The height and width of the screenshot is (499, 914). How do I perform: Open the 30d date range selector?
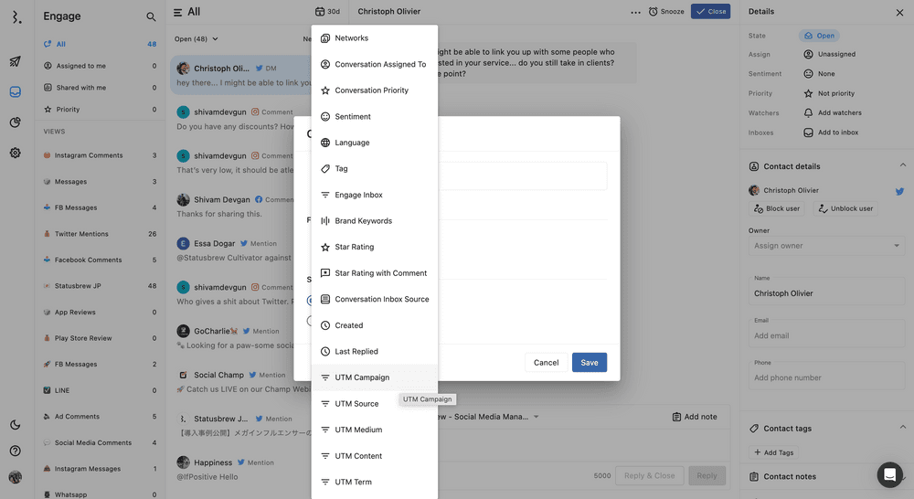point(327,12)
